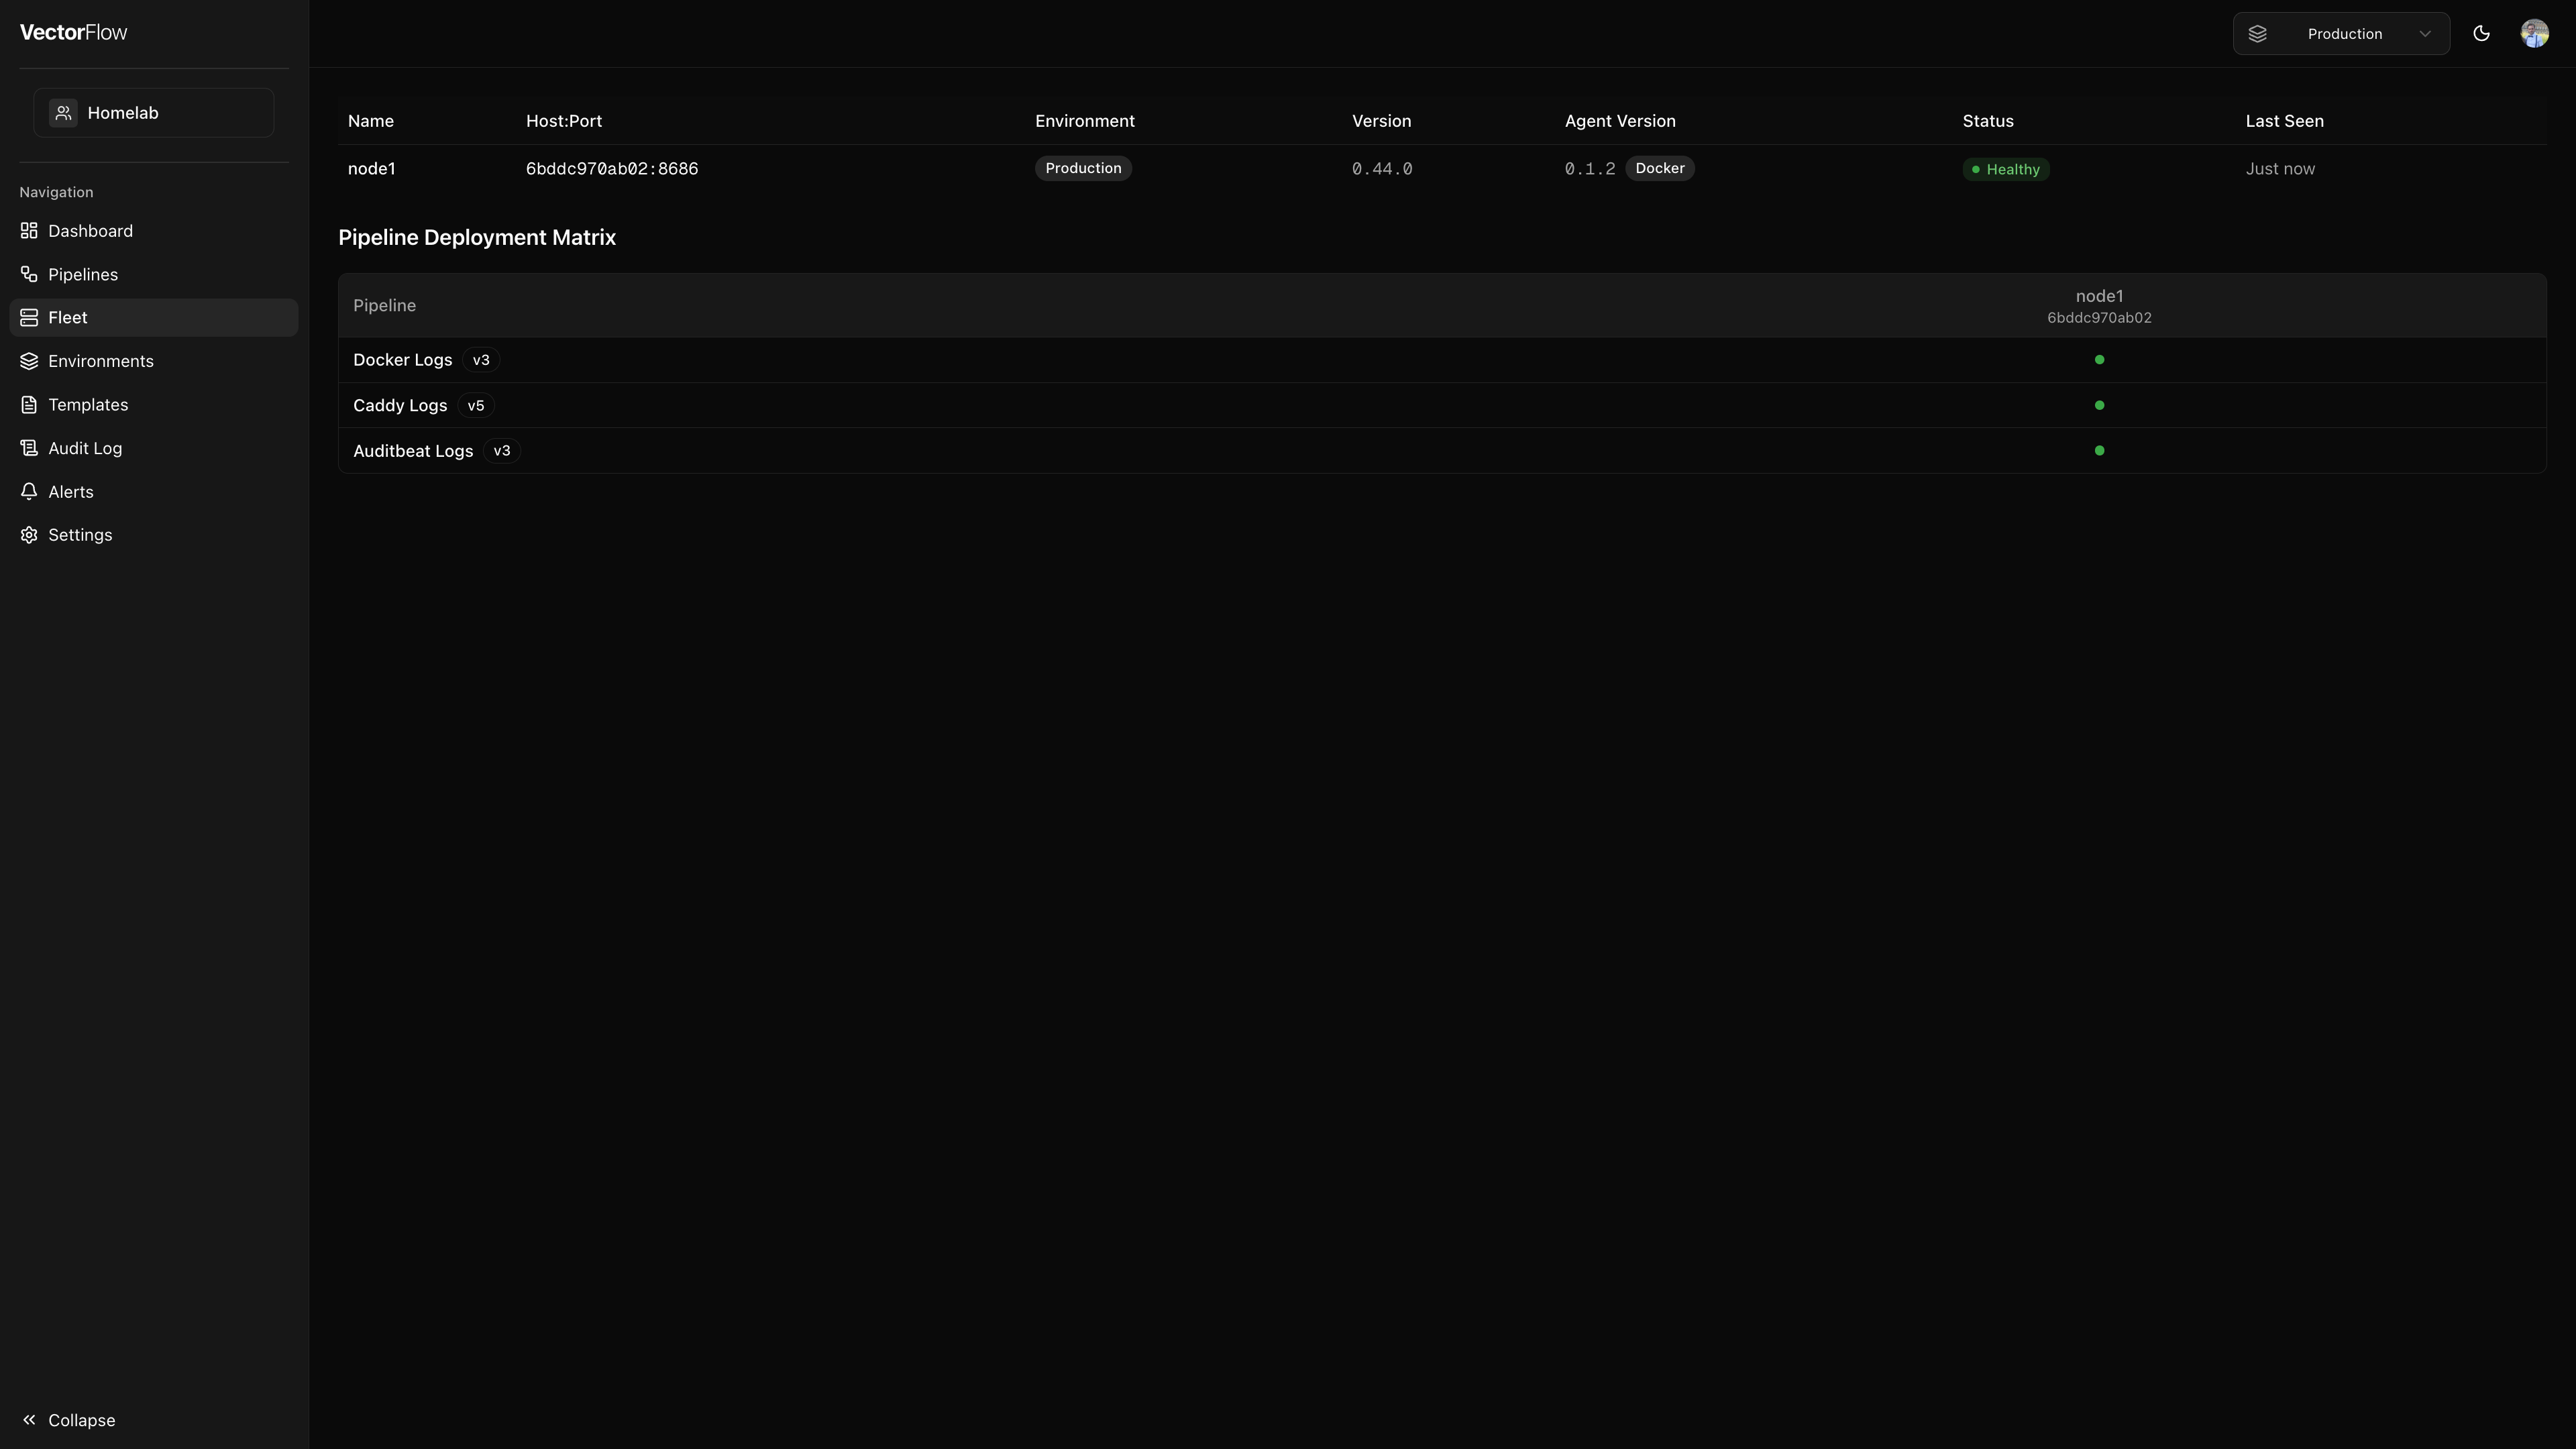Click the Alerts bell icon
The height and width of the screenshot is (1449, 2576).
point(29,492)
